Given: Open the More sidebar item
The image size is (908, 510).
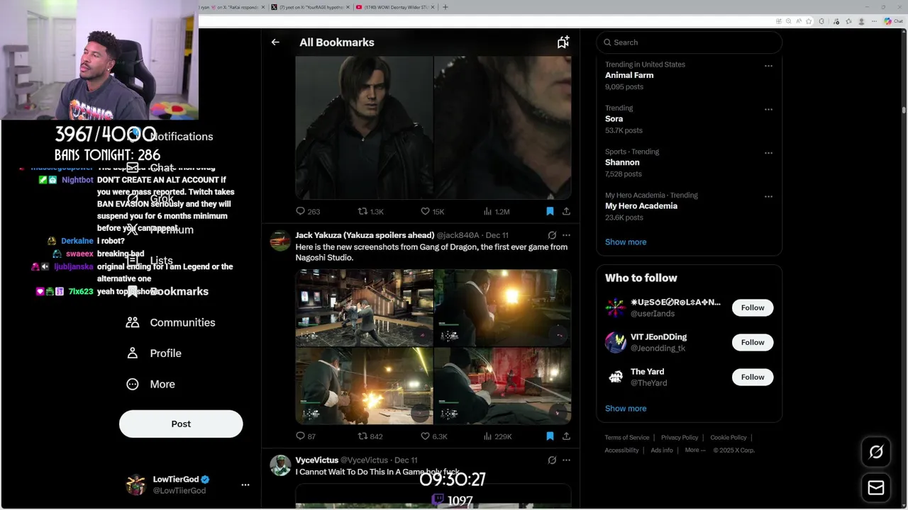Looking at the screenshot, I should (x=150, y=384).
